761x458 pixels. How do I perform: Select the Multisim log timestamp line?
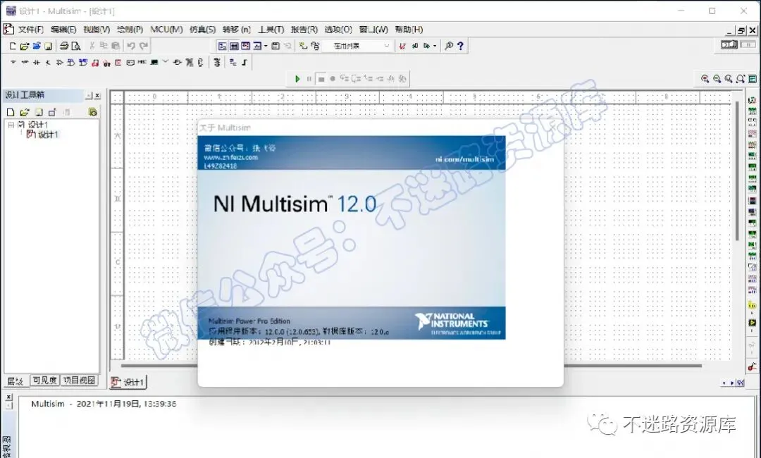(104, 404)
